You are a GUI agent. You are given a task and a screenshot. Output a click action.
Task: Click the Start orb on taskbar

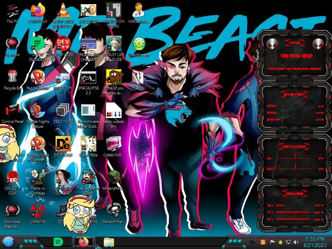pyautogui.click(x=8, y=242)
